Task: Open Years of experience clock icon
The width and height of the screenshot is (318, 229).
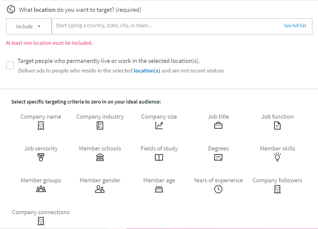Action: coord(218,189)
